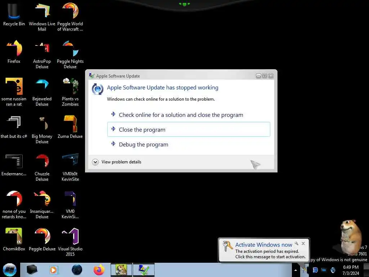Select Peggle Deluxe desktop icon
The height and width of the screenshot is (277, 369).
(42, 239)
